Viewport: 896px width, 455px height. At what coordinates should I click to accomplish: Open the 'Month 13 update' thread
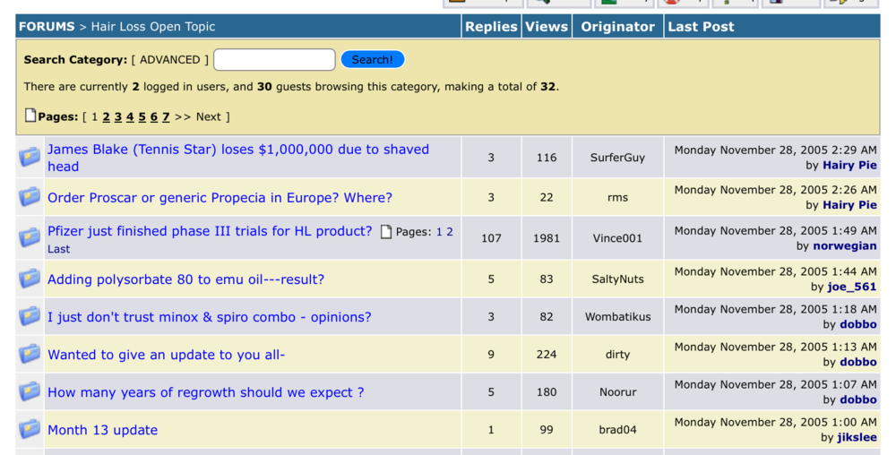tap(102, 430)
